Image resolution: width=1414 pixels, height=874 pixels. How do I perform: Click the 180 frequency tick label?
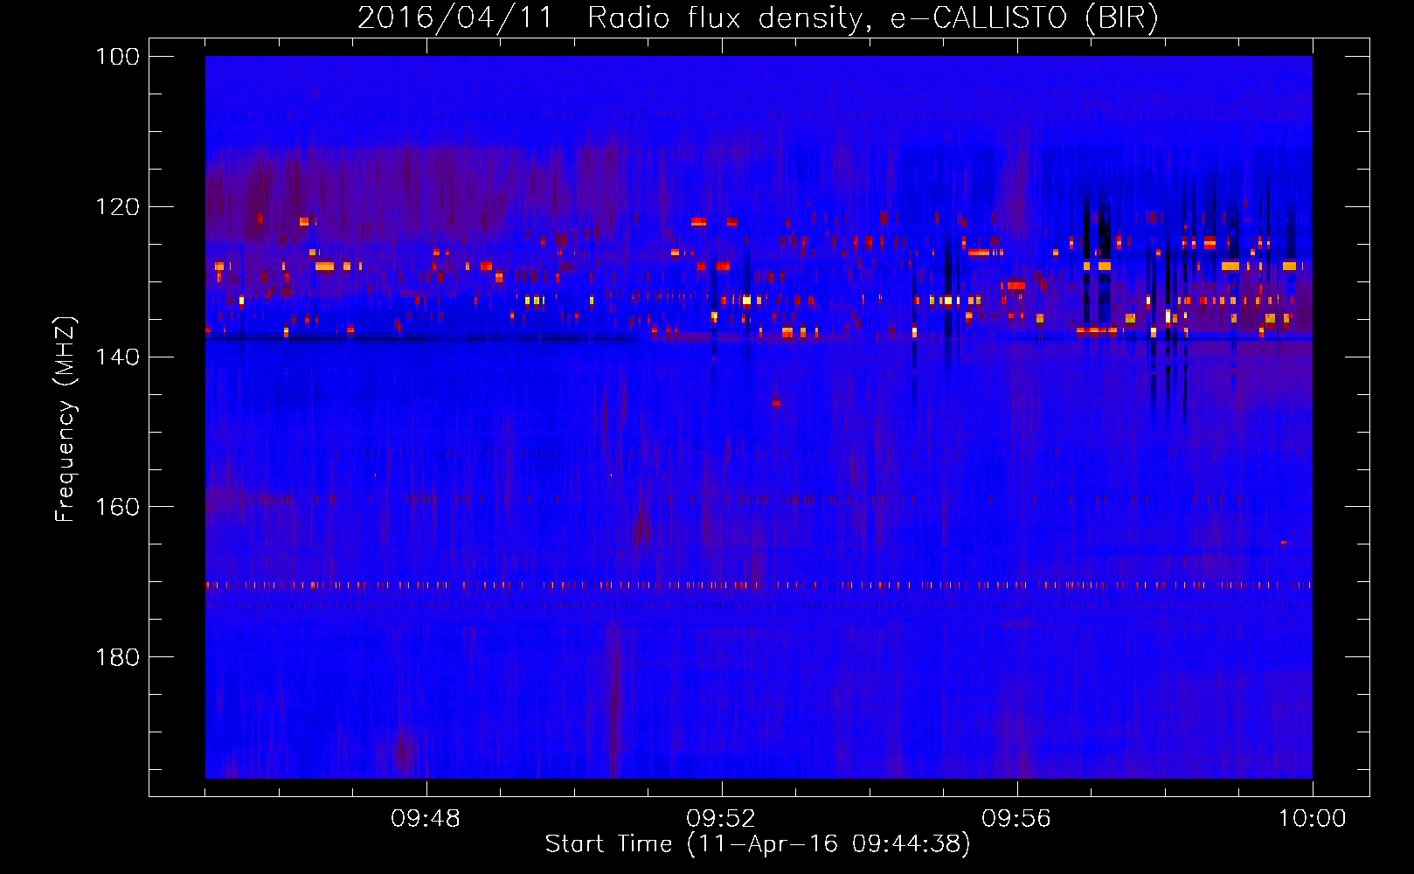coord(118,657)
